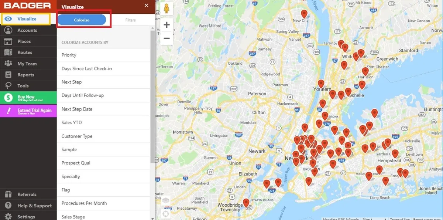
Task: Click the BADGER logo
Action: (x=28, y=6)
